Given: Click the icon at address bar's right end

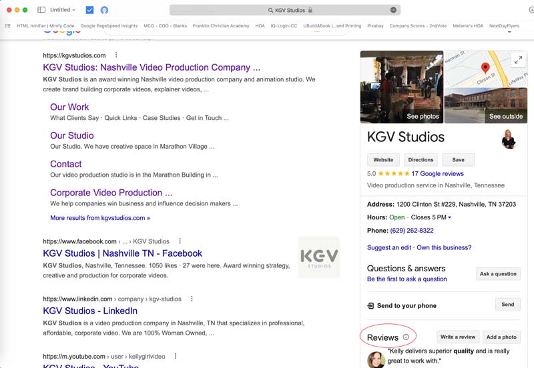Looking at the screenshot, I should 393,10.
